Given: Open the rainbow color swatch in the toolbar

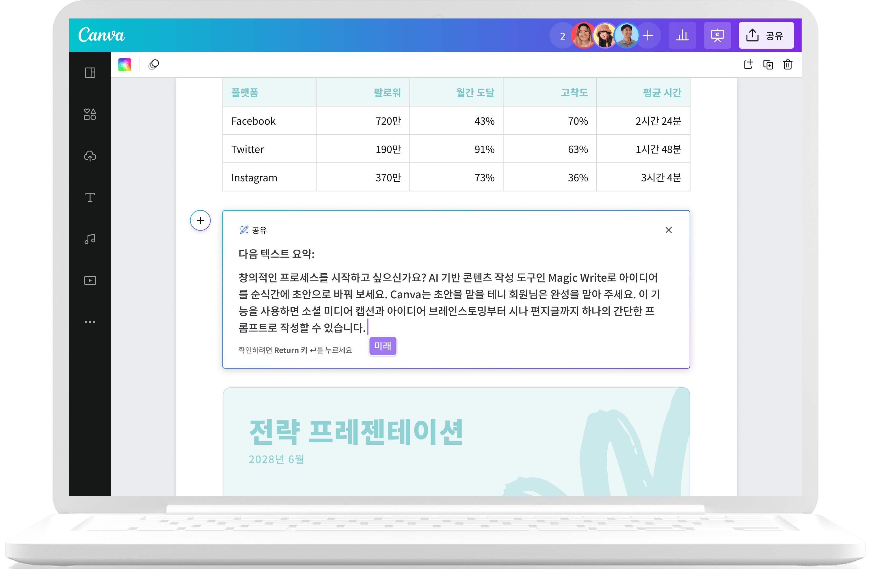Looking at the screenshot, I should tap(124, 65).
